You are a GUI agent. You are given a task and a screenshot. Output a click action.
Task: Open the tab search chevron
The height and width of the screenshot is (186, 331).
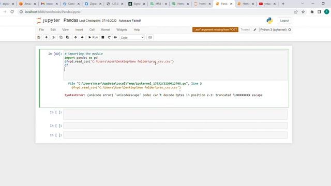pyautogui.click(x=302, y=4)
